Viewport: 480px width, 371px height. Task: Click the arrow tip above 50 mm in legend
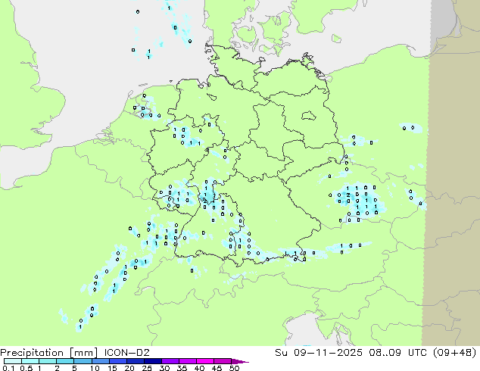click(x=240, y=361)
